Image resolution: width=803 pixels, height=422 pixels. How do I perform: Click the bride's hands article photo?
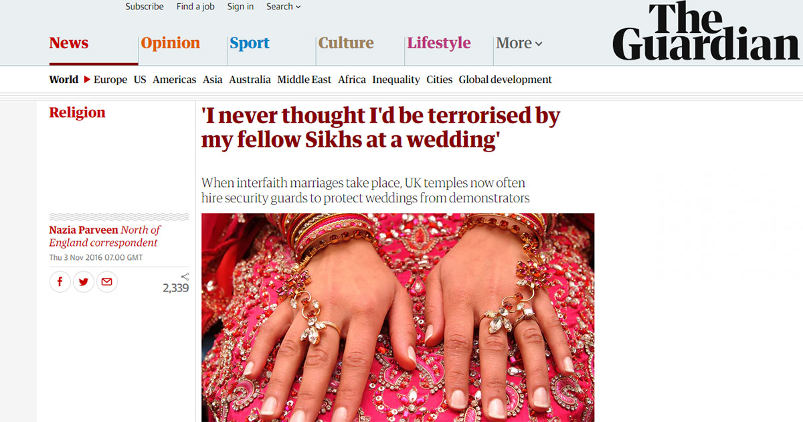(397, 318)
